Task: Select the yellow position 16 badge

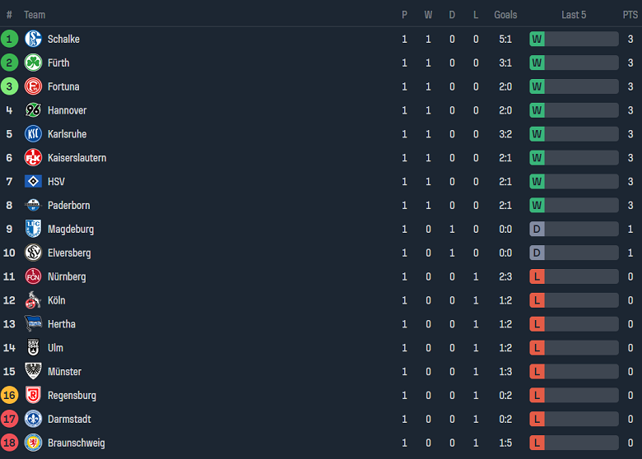Action: [x=9, y=395]
